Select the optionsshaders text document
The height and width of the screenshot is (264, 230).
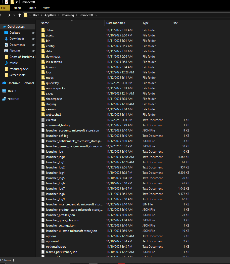point(116,247)
